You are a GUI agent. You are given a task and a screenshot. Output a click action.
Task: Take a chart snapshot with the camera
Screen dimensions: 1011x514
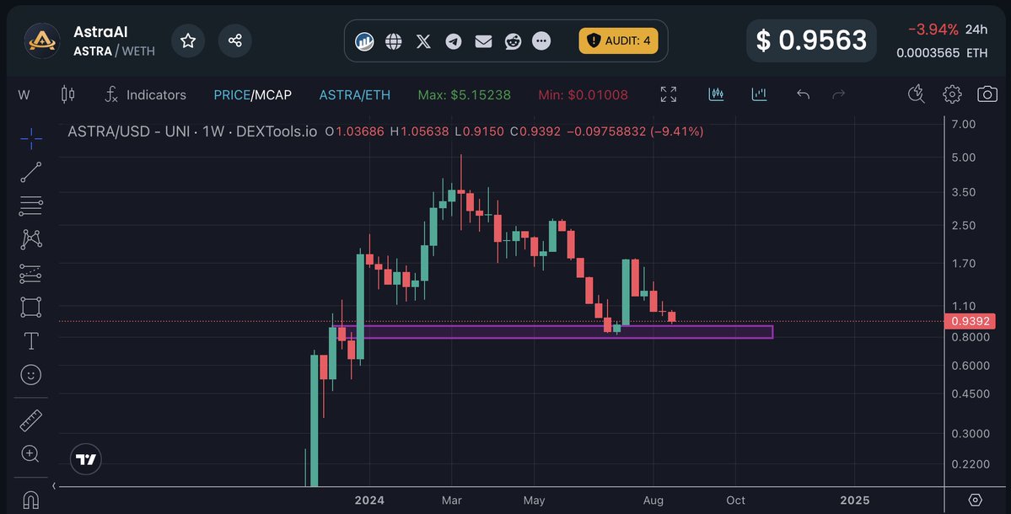pyautogui.click(x=987, y=94)
